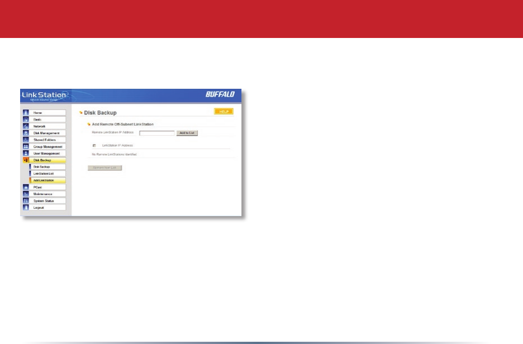Click the Disk Management icon
Viewport: 523px width, 344px height.
(x=26, y=133)
